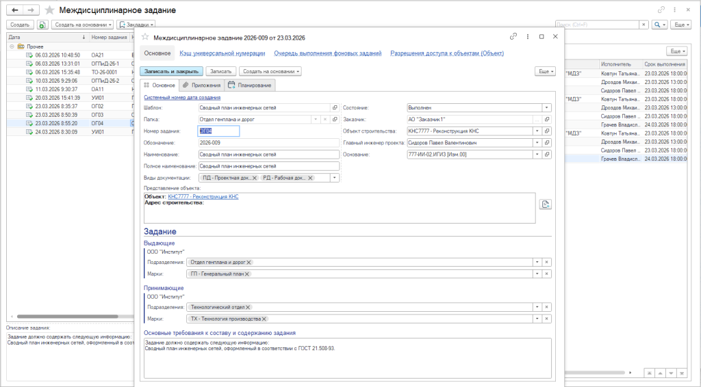Click Записать и закрыть button
Viewport: 701px width, 387px height.
coord(172,71)
